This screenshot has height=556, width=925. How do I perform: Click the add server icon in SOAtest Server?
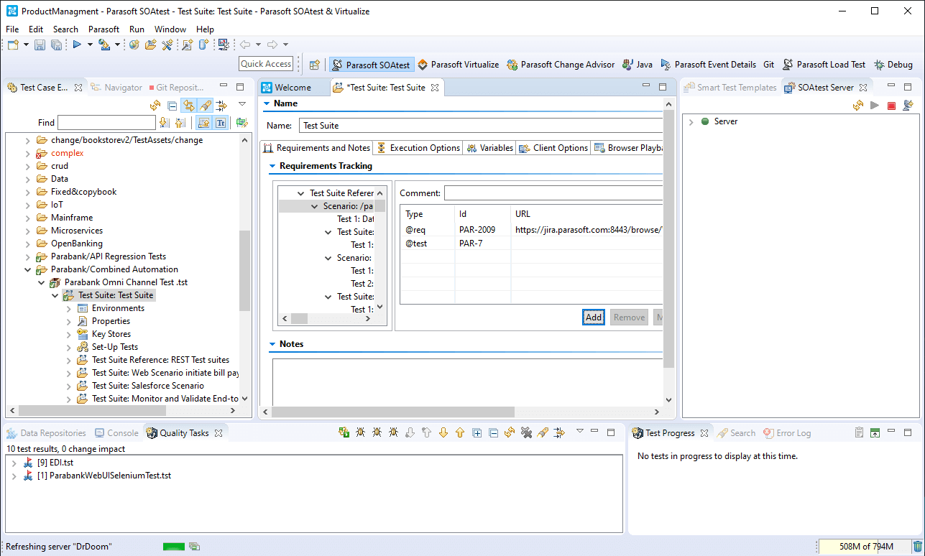click(x=908, y=106)
